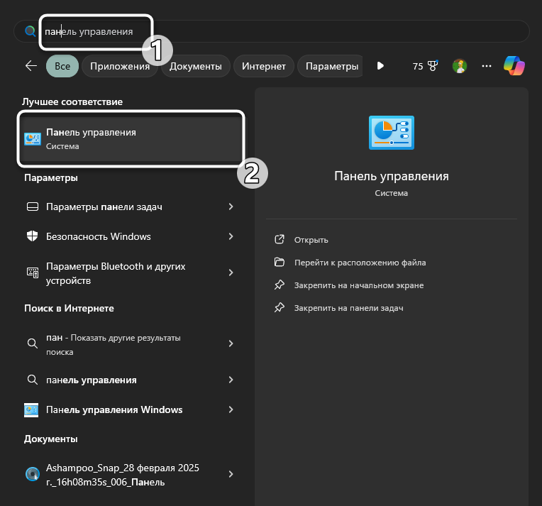Expand Bluetooth settings result chevron
Image resolution: width=542 pixels, height=506 pixels.
(231, 273)
